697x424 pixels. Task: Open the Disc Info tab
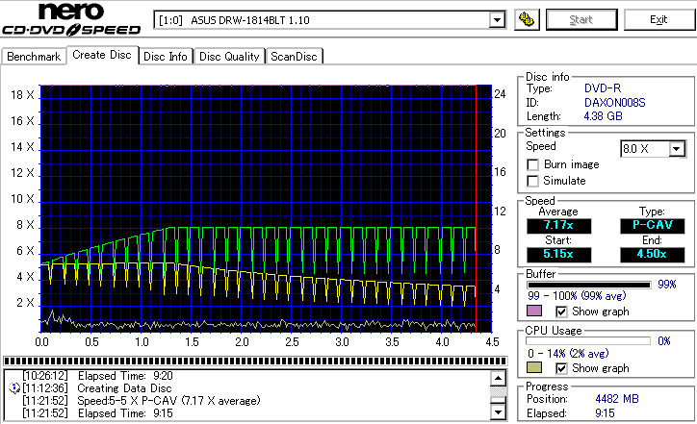click(166, 57)
